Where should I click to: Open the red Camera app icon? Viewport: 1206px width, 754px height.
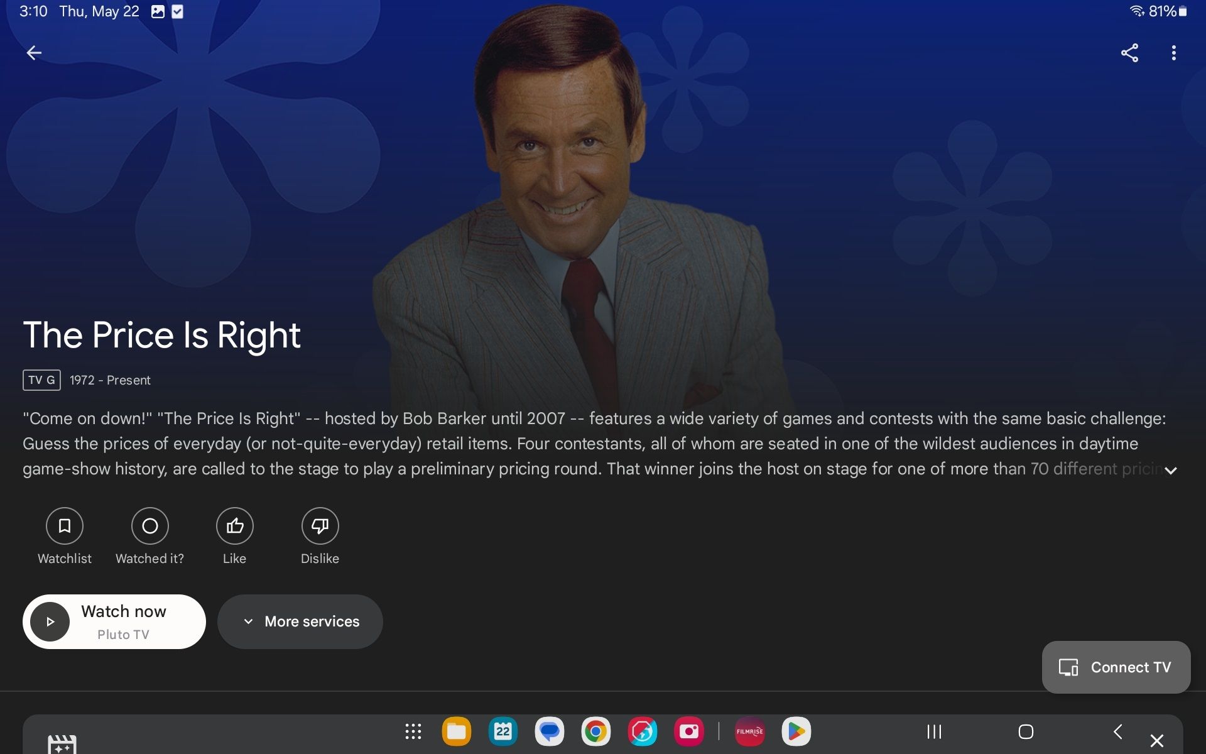coord(688,731)
